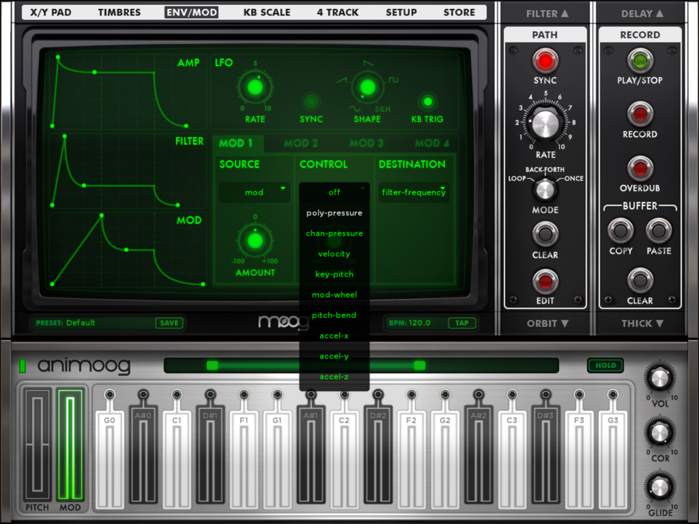Toggle the Overdub button

640,169
